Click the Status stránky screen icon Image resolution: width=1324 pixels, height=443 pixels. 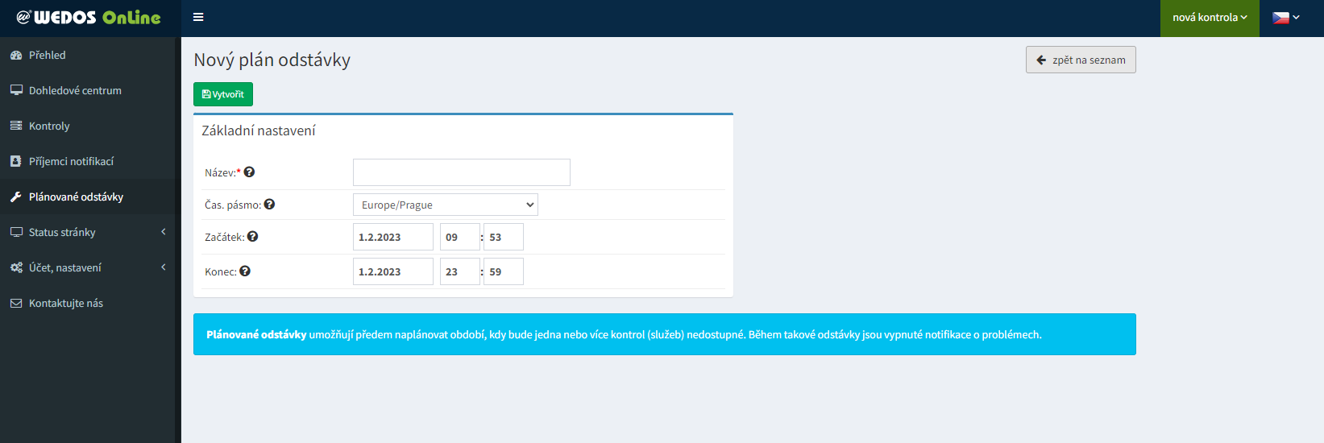(16, 232)
